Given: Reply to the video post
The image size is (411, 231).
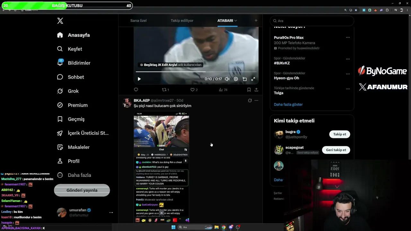Looking at the screenshot, I should click(x=136, y=90).
